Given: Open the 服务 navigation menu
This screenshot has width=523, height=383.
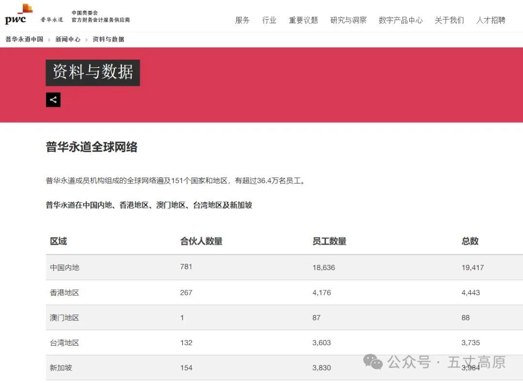Looking at the screenshot, I should point(242,20).
